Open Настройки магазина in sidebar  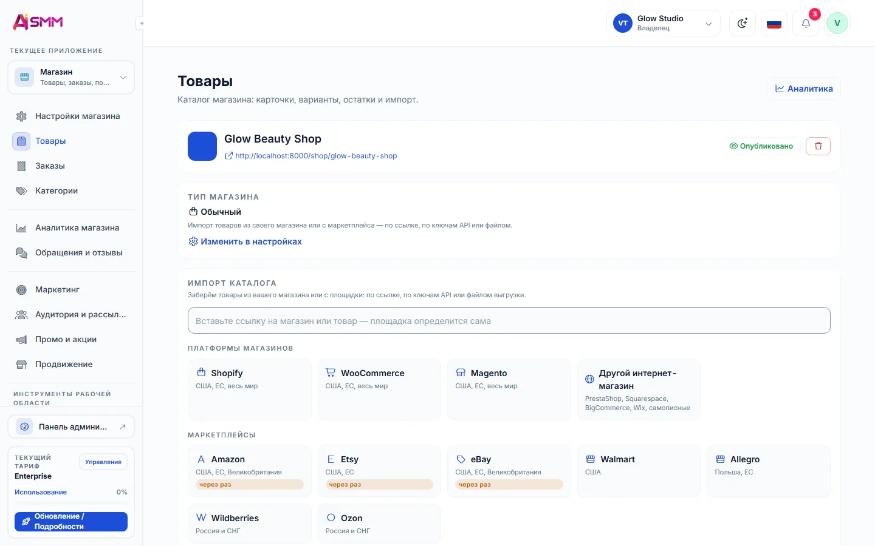coord(71,116)
